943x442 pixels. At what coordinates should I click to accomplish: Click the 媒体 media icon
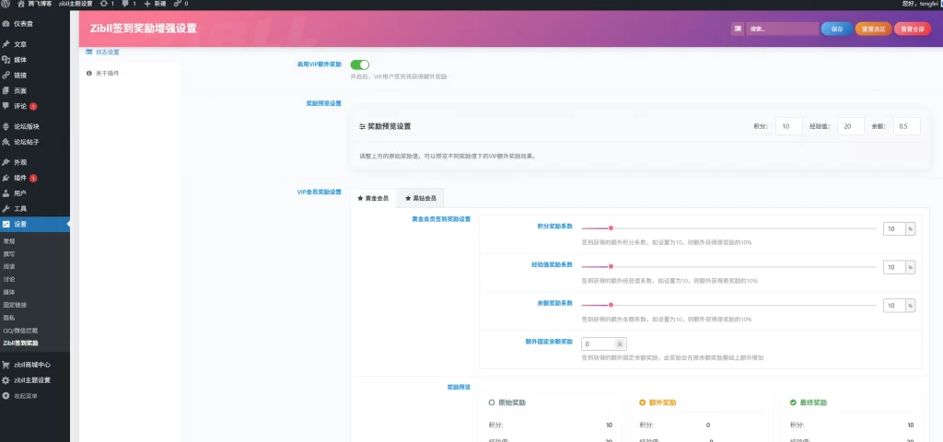pos(6,60)
